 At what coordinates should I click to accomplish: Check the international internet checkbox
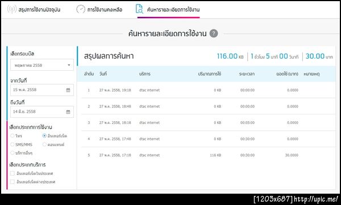point(13,182)
